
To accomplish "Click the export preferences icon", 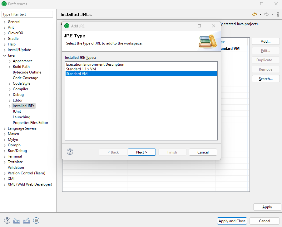I will 27,220.
